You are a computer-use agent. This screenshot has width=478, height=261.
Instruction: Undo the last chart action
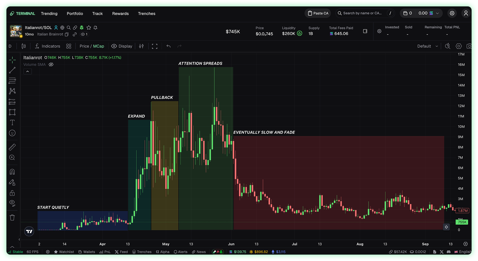coord(169,46)
